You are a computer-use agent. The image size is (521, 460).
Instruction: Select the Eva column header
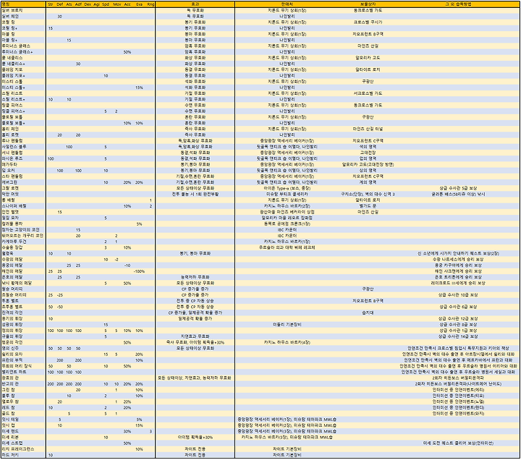click(139, 4)
